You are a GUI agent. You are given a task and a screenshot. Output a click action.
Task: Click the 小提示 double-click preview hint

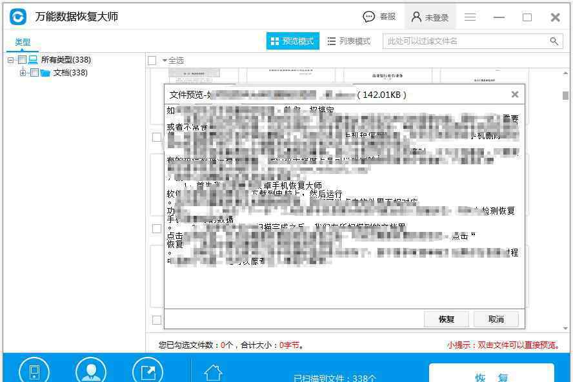pos(503,345)
